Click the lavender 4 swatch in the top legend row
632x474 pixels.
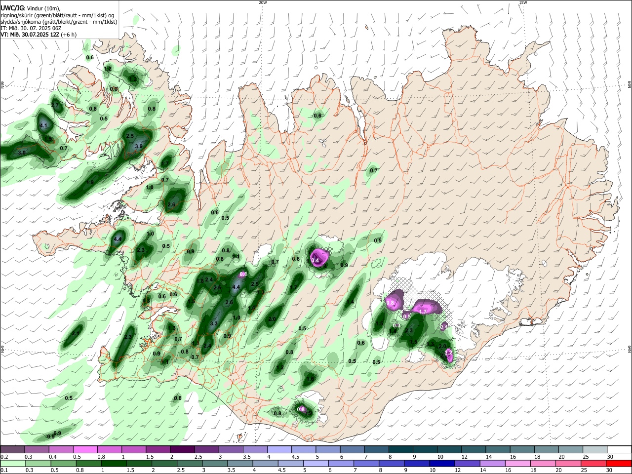click(279, 450)
